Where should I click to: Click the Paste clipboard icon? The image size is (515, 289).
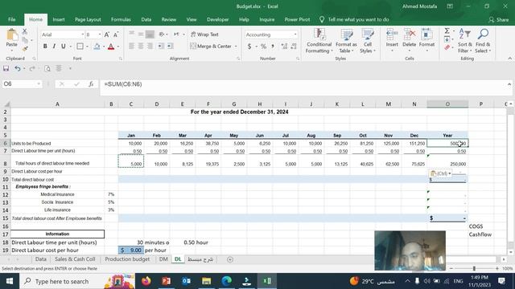pos(12,35)
